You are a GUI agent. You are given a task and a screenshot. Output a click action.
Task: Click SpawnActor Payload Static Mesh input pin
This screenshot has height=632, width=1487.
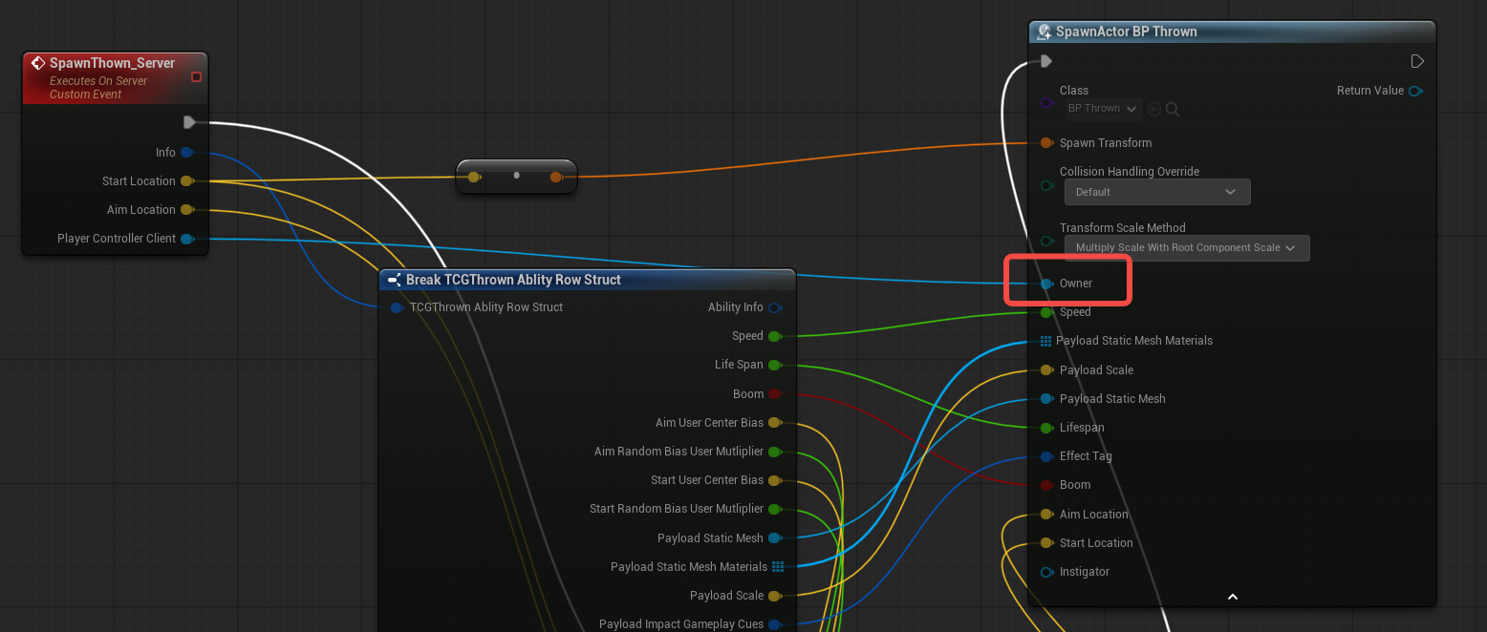point(1046,399)
